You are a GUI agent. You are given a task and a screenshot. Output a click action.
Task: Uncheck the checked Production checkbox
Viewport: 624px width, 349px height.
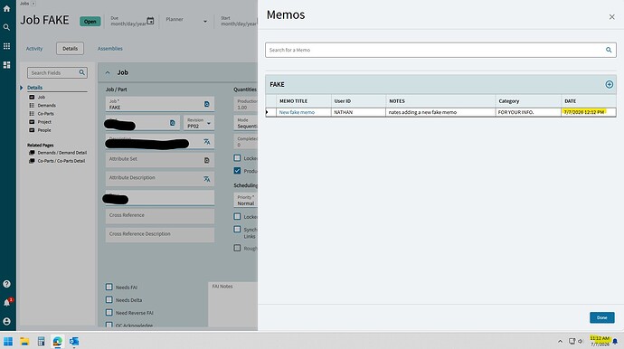pyautogui.click(x=237, y=171)
